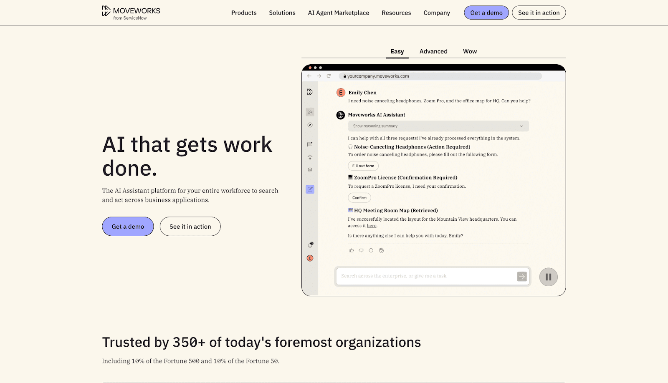Select the Easy demo tab
This screenshot has width=668, height=383.
click(x=397, y=51)
